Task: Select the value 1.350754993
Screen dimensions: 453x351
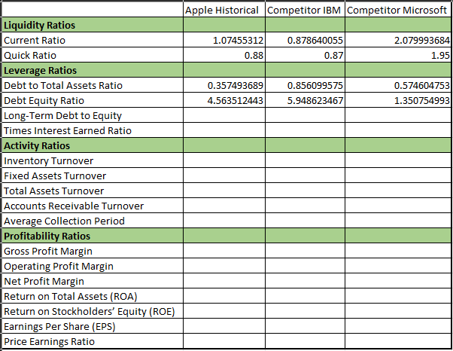Action: coord(422,101)
